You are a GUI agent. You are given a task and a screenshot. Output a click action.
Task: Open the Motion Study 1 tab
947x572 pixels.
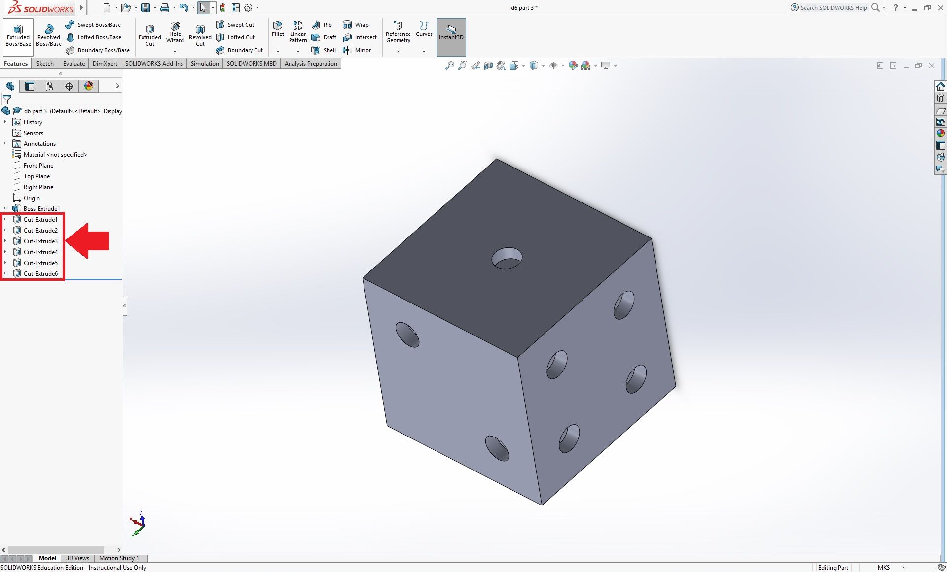tap(118, 558)
